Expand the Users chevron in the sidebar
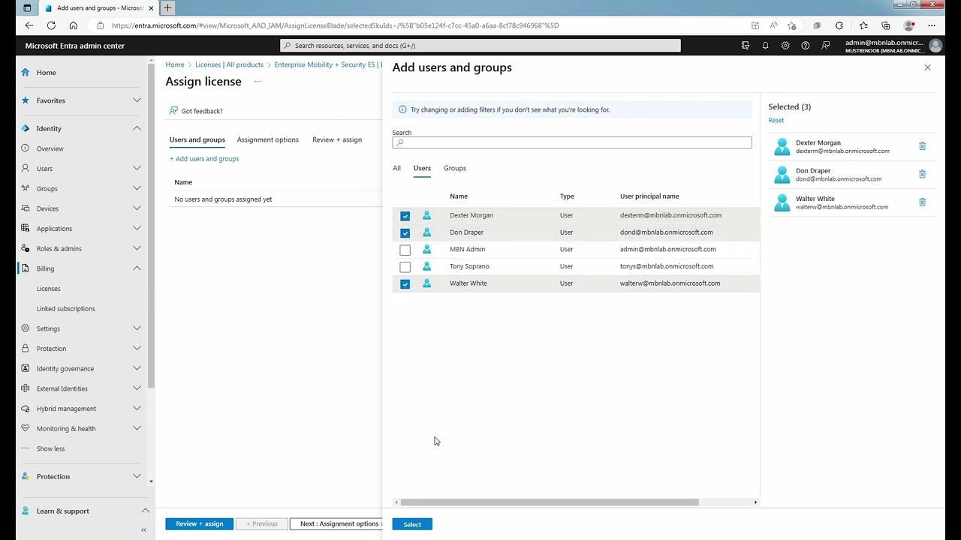The height and width of the screenshot is (540, 961). [137, 169]
